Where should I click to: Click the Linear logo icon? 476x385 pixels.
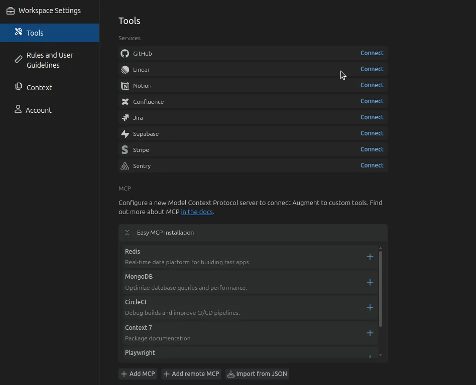tap(125, 70)
